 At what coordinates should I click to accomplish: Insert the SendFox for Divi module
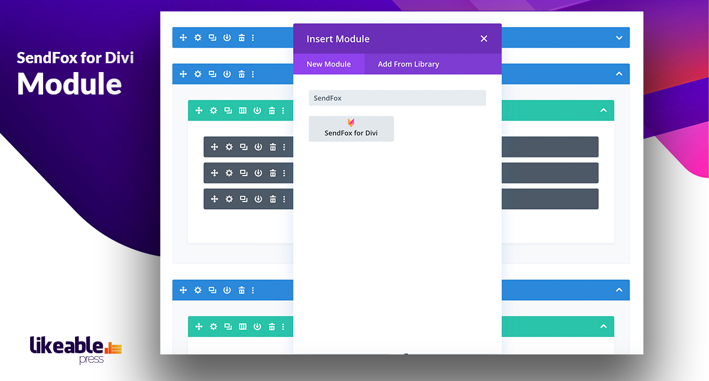(351, 128)
